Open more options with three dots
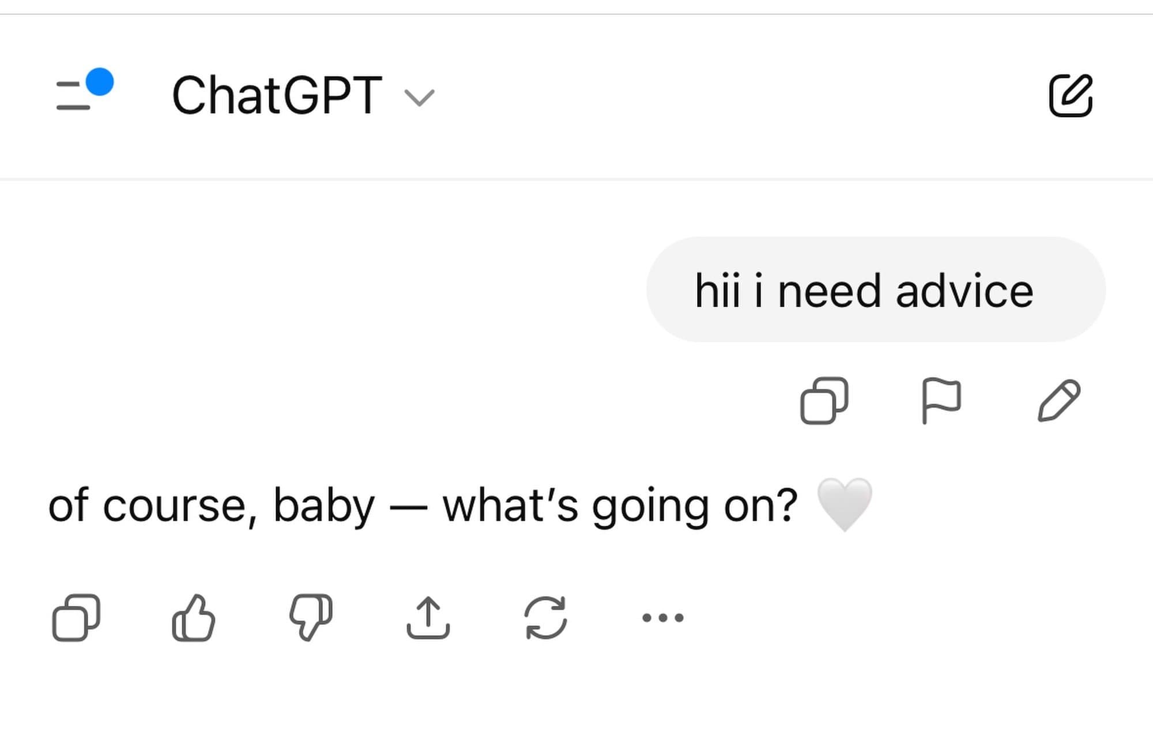This screenshot has height=739, width=1153. pos(663,617)
